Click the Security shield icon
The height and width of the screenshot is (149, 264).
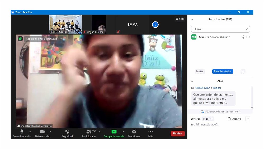pos(67,132)
